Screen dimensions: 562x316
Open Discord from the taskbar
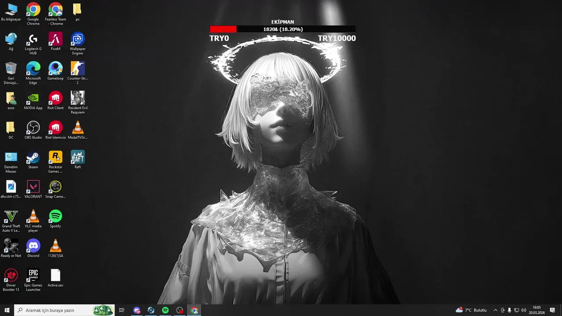[137, 310]
